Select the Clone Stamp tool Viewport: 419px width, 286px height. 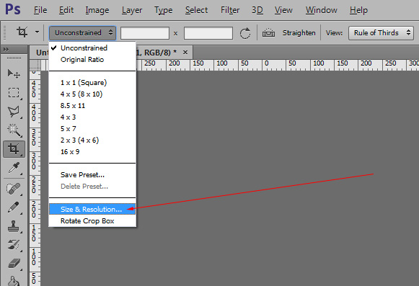click(14, 226)
